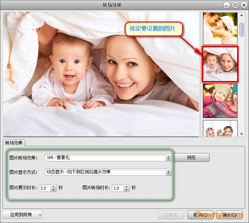Increase 图片展示时长 with up arrow
Image resolution: width=249 pixels, height=223 pixels.
[54, 186]
